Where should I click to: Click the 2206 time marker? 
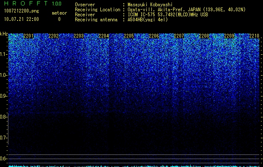[x=154, y=36]
